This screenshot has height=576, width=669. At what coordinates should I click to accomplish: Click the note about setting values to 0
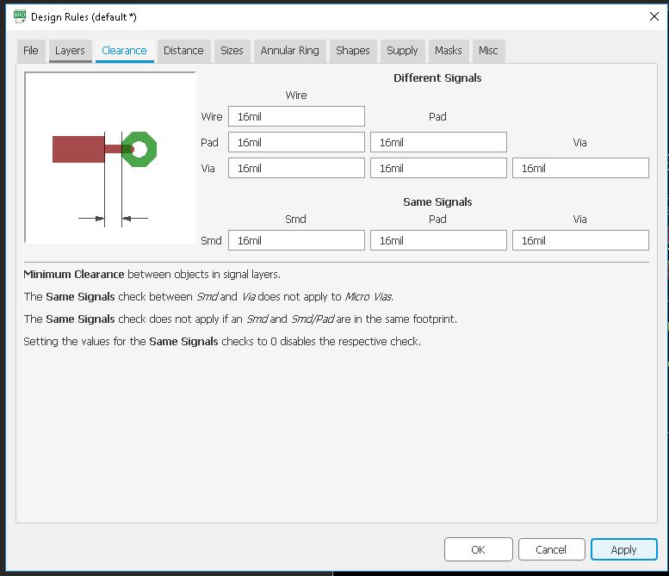point(222,341)
